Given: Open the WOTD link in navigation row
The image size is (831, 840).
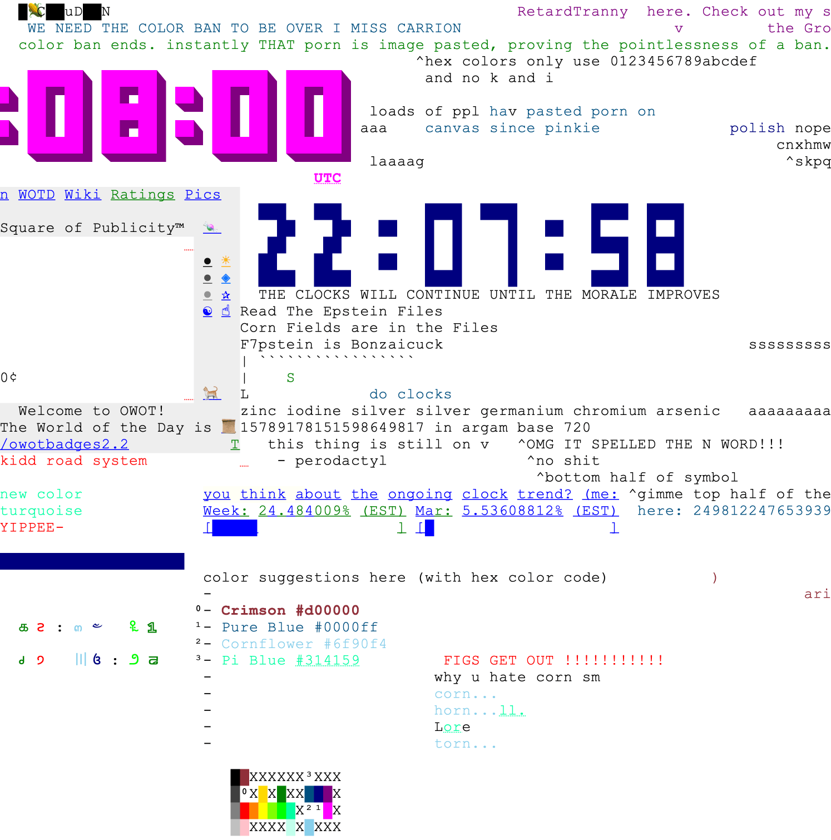Looking at the screenshot, I should 37,195.
